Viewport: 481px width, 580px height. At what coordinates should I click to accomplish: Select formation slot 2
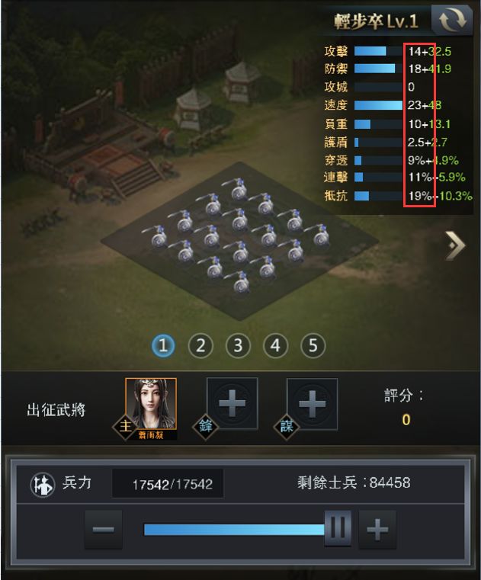click(200, 346)
